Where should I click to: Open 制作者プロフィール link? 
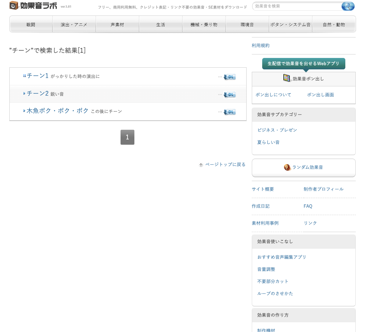coord(324,189)
